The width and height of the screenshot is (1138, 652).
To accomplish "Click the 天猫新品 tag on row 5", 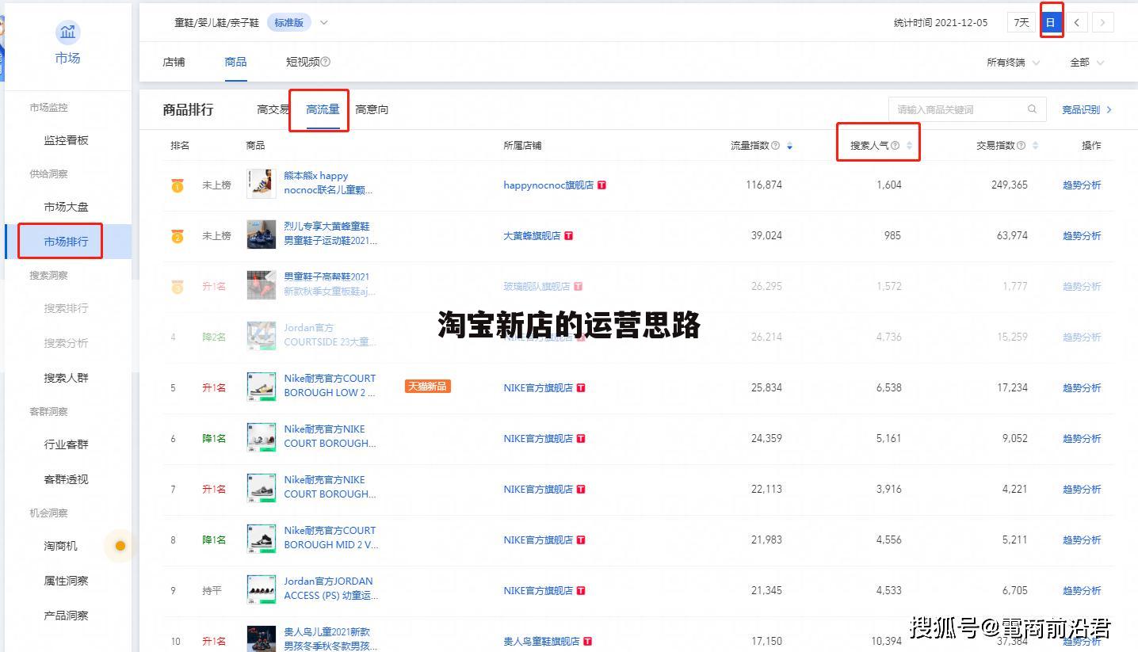I will click(428, 387).
